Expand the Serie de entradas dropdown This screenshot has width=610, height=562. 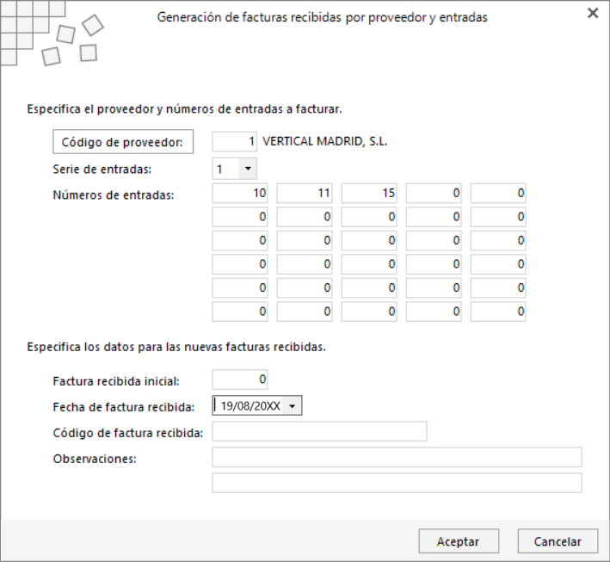tap(248, 169)
